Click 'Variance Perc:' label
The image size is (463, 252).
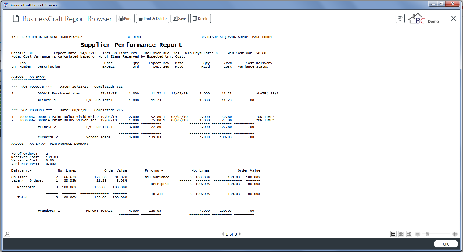coord(25,164)
